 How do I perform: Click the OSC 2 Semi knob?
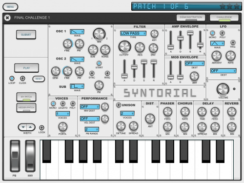[x=56, y=71]
